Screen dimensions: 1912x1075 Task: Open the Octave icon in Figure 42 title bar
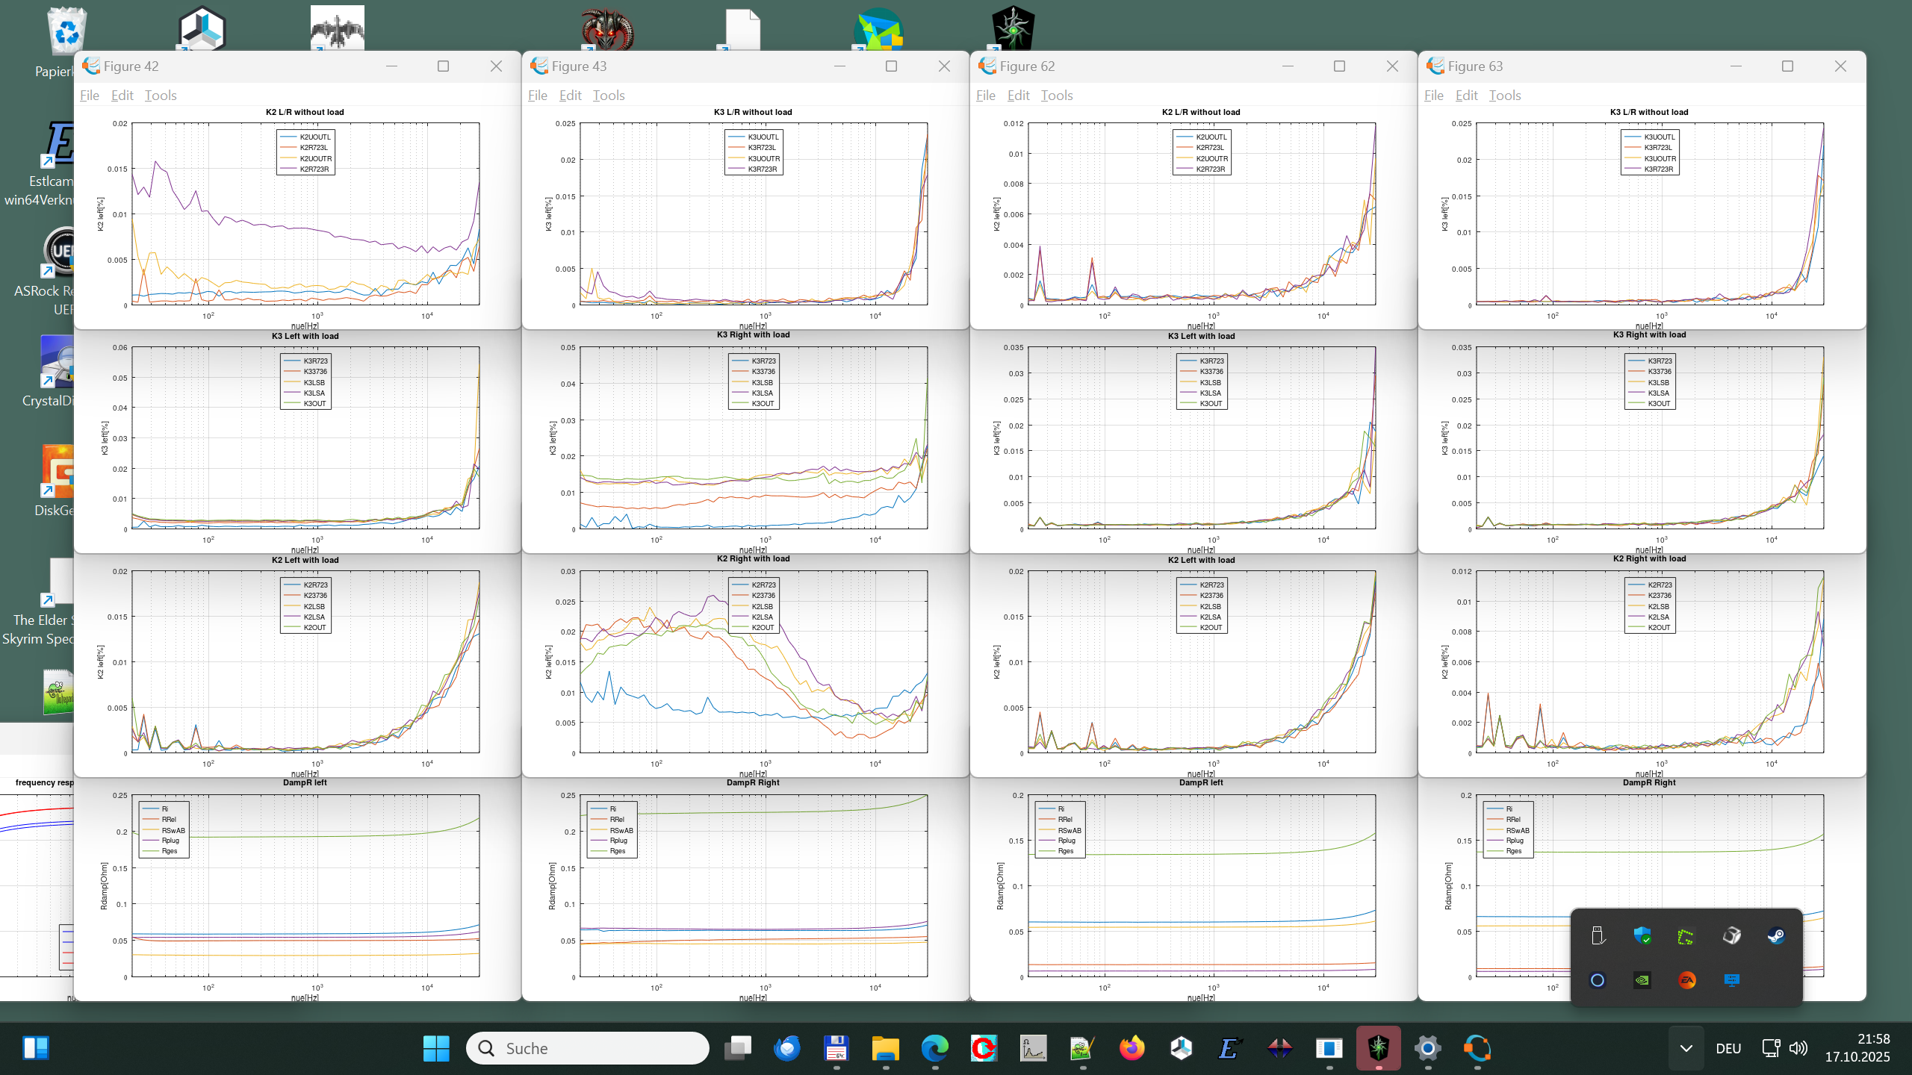coord(91,66)
